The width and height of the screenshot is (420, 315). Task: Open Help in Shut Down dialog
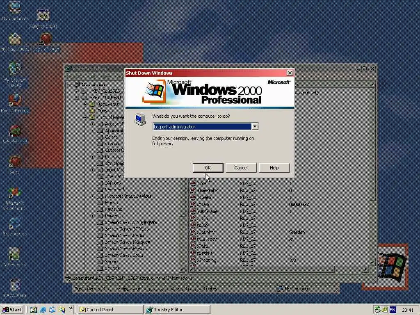(x=274, y=168)
